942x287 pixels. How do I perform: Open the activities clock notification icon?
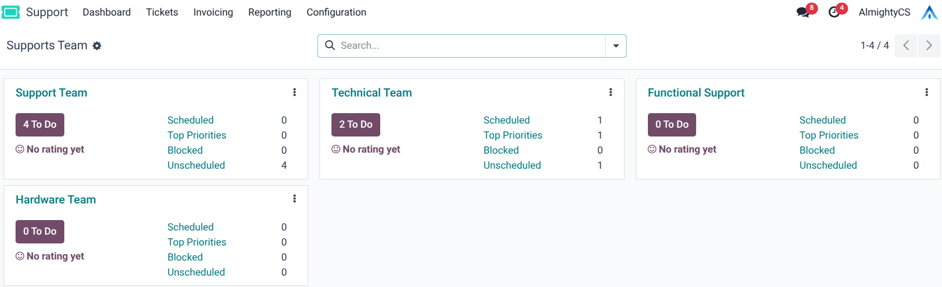834,12
